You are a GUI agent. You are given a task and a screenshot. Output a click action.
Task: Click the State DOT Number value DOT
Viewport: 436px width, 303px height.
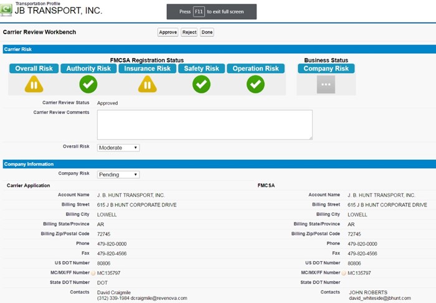click(102, 283)
